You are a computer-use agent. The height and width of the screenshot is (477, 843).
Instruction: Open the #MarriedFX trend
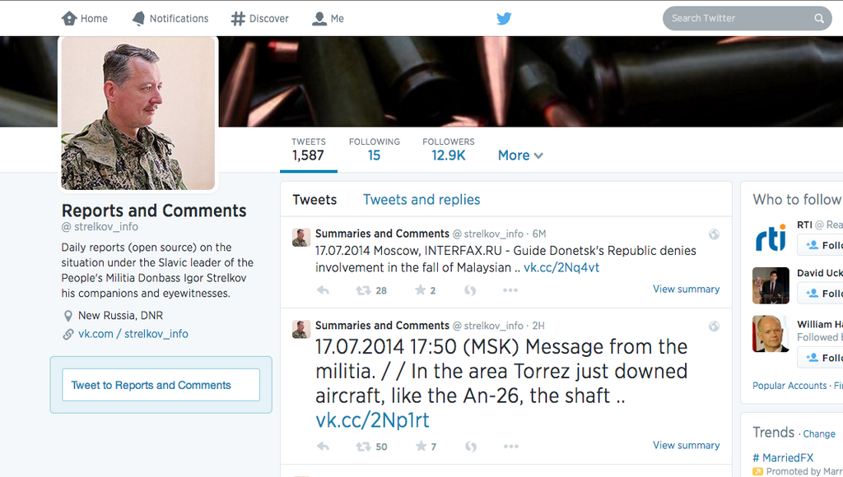783,457
